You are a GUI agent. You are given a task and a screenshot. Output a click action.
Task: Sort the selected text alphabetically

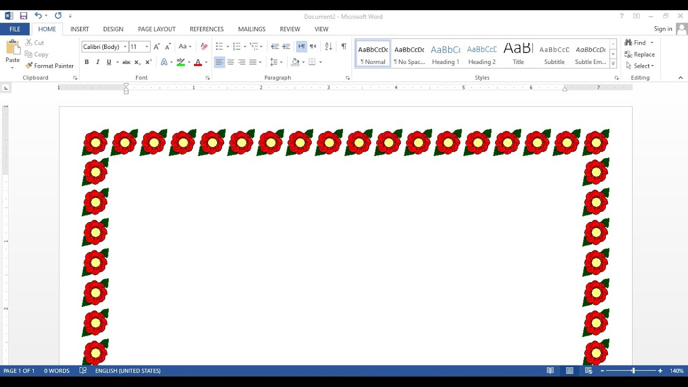pos(328,47)
